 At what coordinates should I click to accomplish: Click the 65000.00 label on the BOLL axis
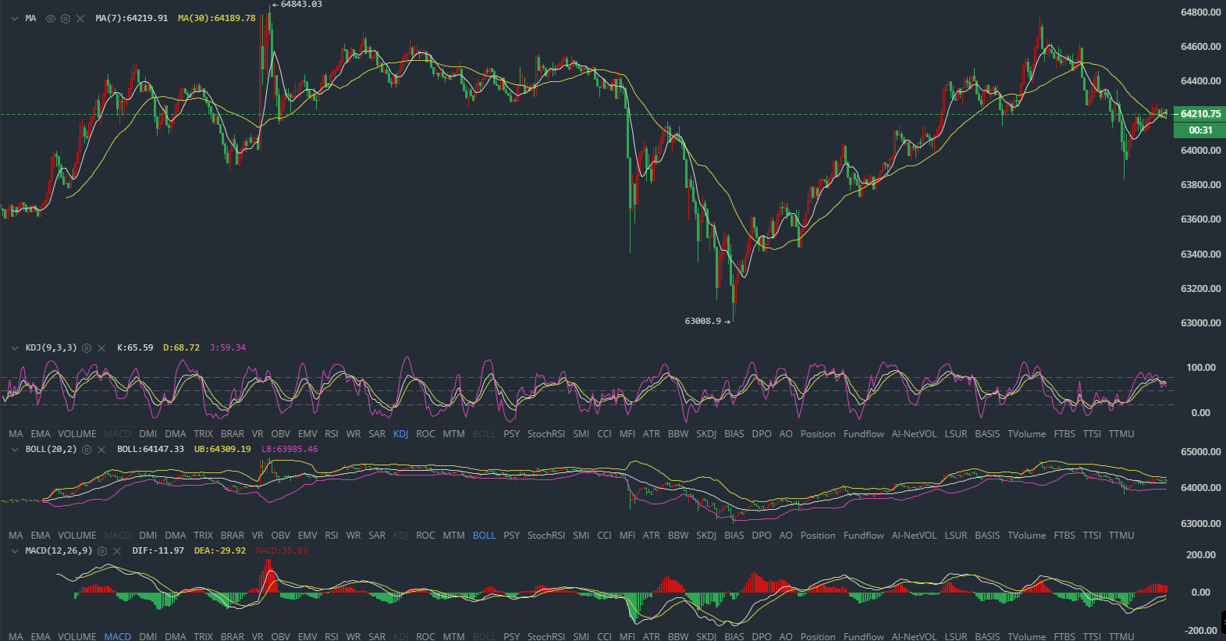(1201, 452)
